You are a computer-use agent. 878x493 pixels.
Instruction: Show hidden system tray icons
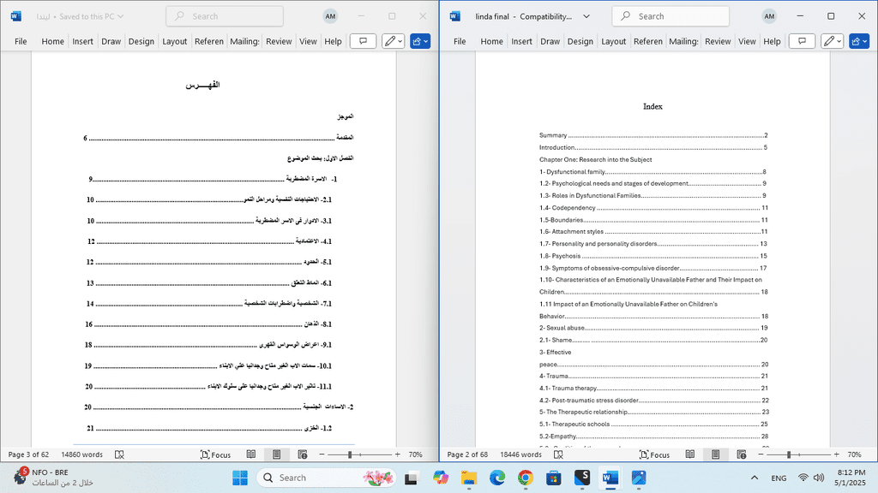coord(755,478)
